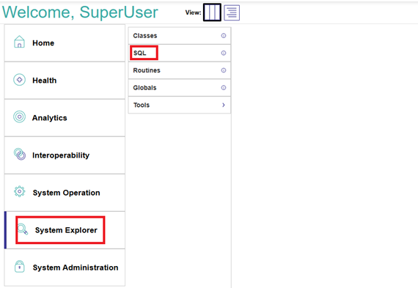418x288 pixels.
Task: Click the info icon beside Classes
Action: pyautogui.click(x=224, y=35)
